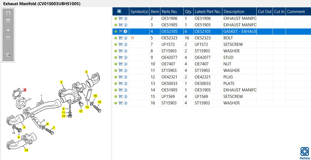Image resolution: width=311 pixels, height=160 pixels.
Task: Add SETSCREW UF1572 to cart
Action: 121,44
